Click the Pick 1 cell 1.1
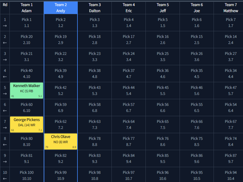The width and height of the screenshot is (243, 182). [x=27, y=22]
